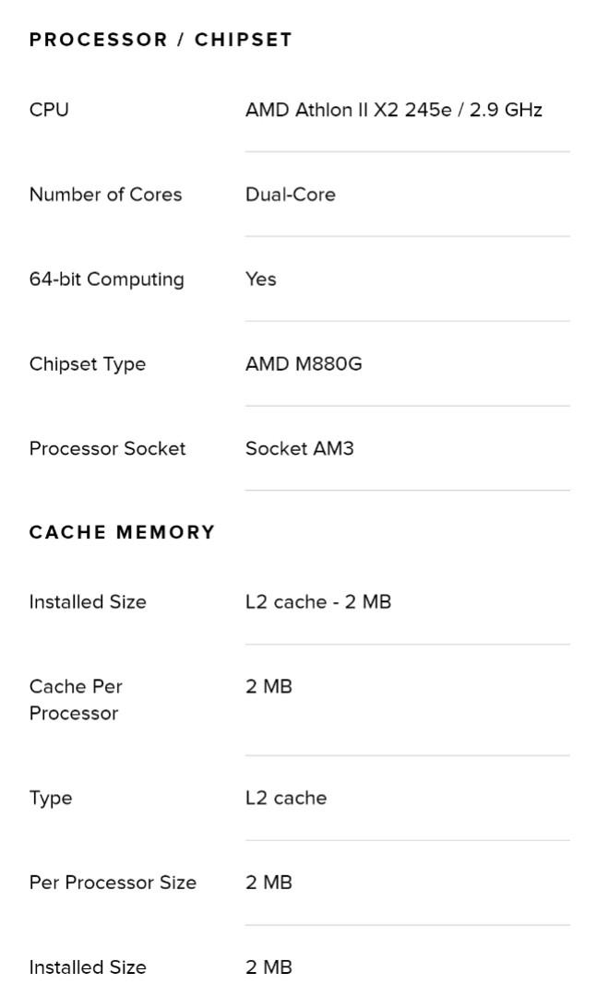Select the AMD M880G chipset value
Image resolution: width=597 pixels, height=996 pixels.
click(x=303, y=364)
